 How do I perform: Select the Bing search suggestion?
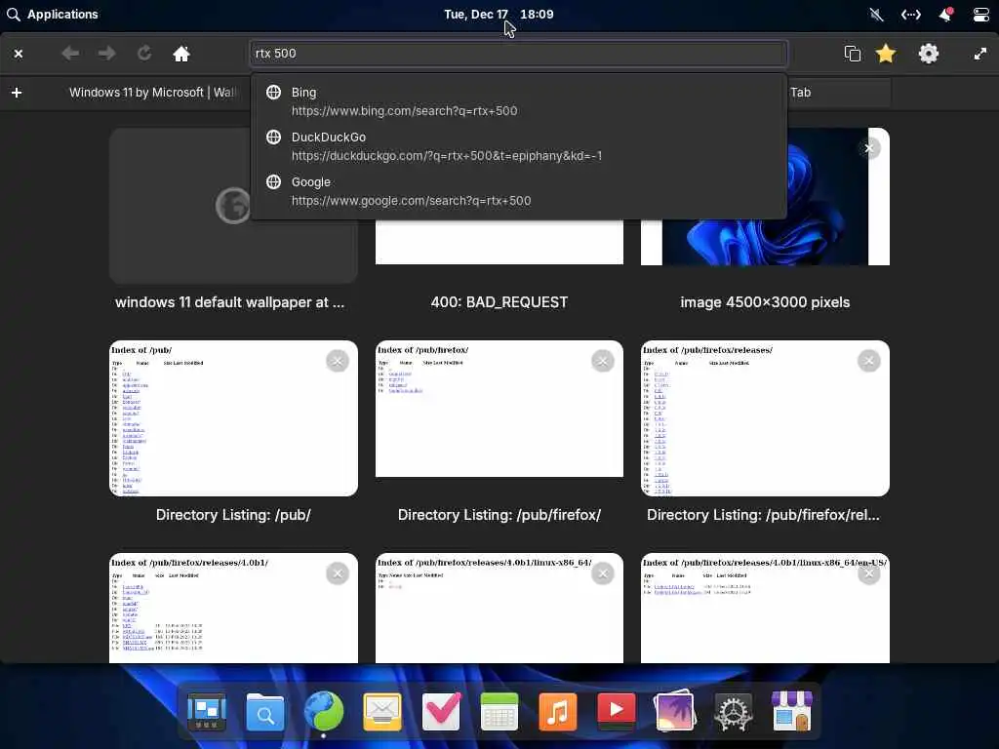point(519,101)
